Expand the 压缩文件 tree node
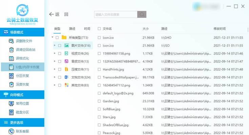The height and width of the screenshot is (135, 249). point(55,69)
